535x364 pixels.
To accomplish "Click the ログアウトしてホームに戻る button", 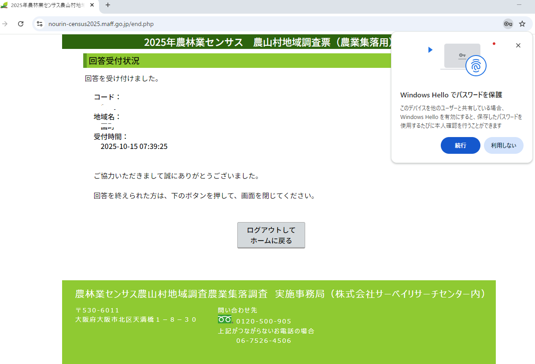I will point(271,235).
